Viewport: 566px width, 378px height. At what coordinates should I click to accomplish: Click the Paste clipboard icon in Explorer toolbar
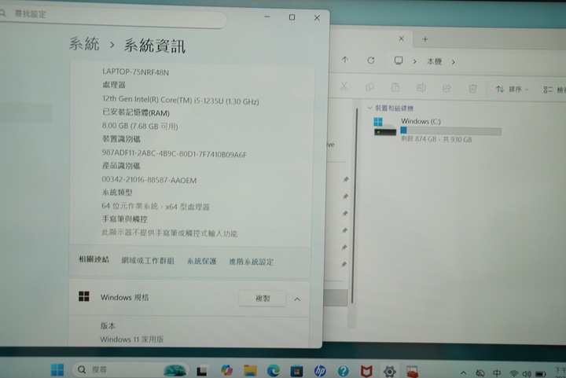(395, 89)
